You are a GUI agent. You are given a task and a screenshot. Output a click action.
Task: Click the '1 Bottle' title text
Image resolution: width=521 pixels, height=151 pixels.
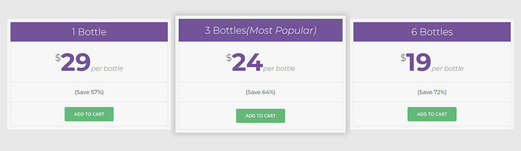89,32
